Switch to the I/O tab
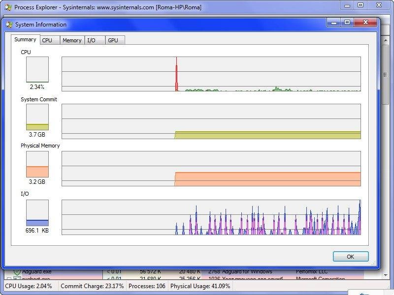394x295 pixels. coord(95,40)
